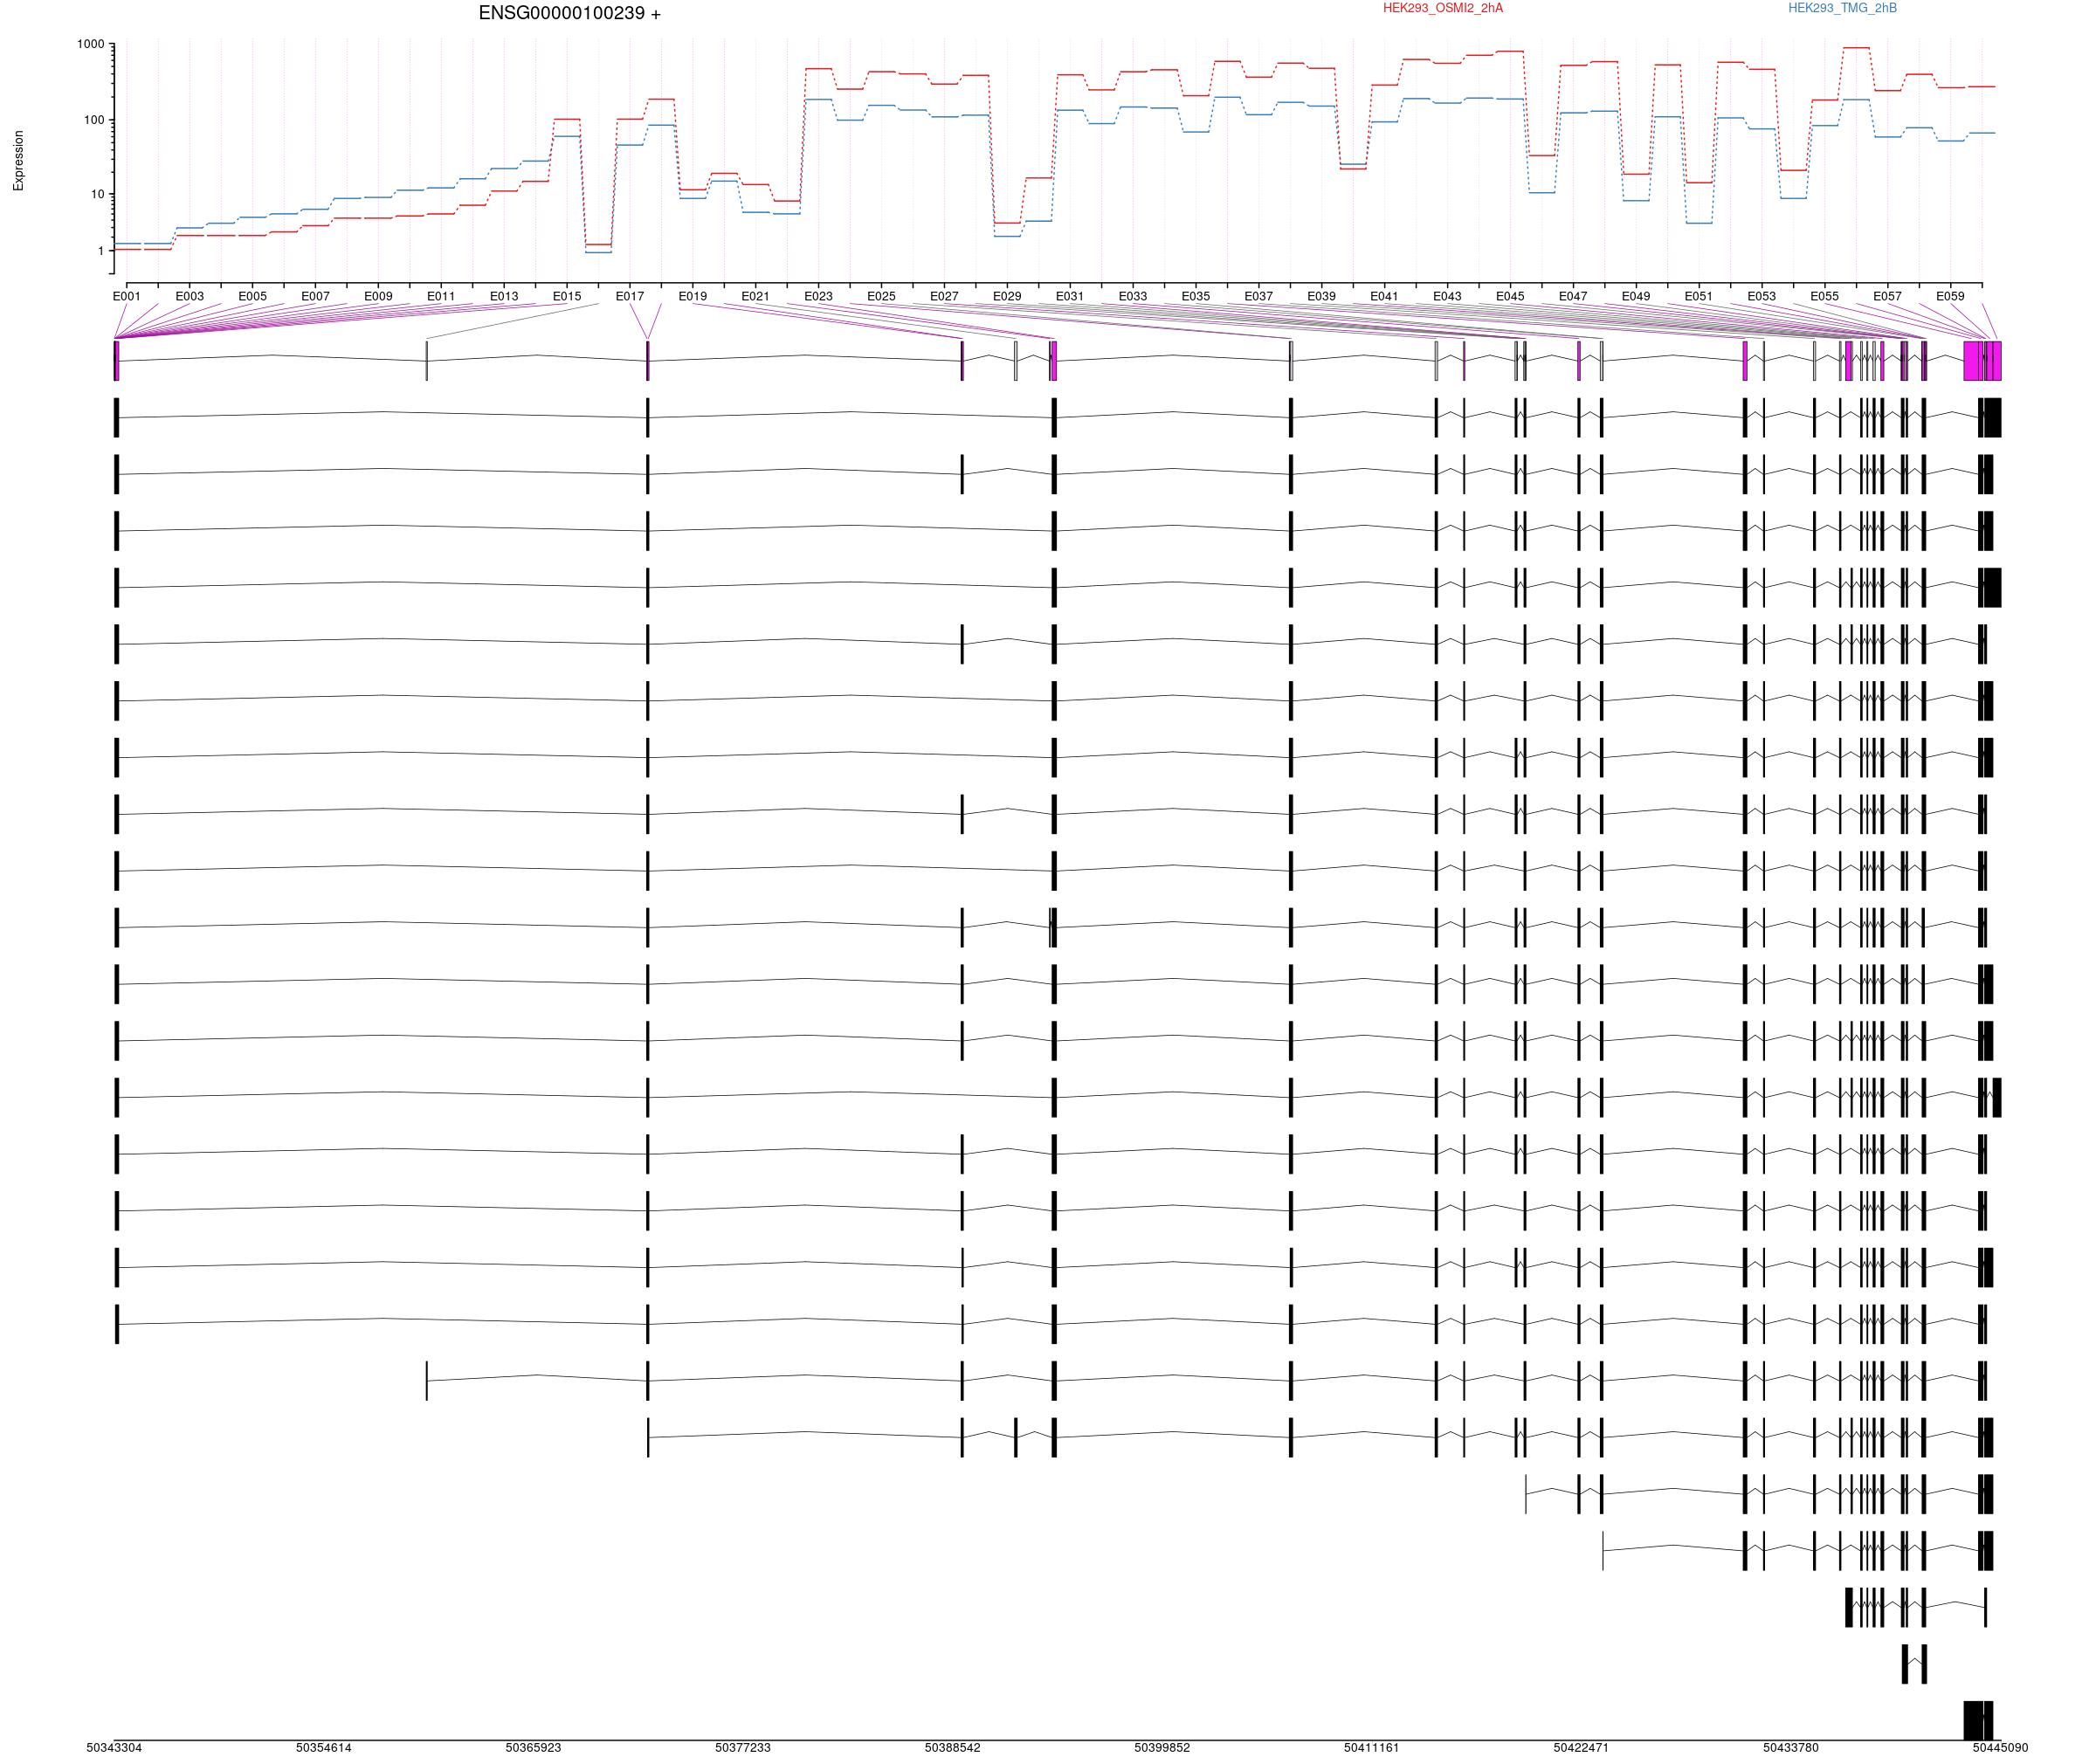
Task: Click exon label E031
Action: [x=1070, y=296]
